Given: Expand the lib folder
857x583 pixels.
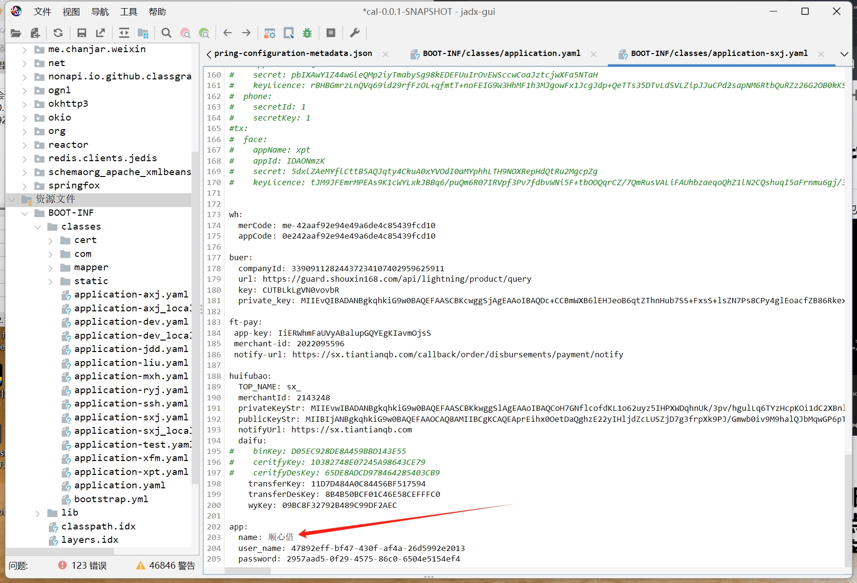Looking at the screenshot, I should [37, 513].
